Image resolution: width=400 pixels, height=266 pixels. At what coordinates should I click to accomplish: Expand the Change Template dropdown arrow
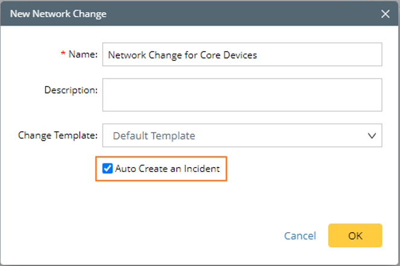coord(372,136)
